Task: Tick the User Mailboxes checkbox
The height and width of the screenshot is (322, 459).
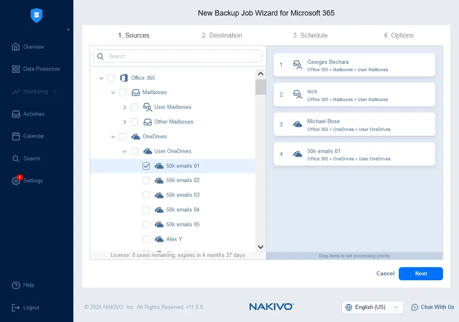Action: point(134,107)
